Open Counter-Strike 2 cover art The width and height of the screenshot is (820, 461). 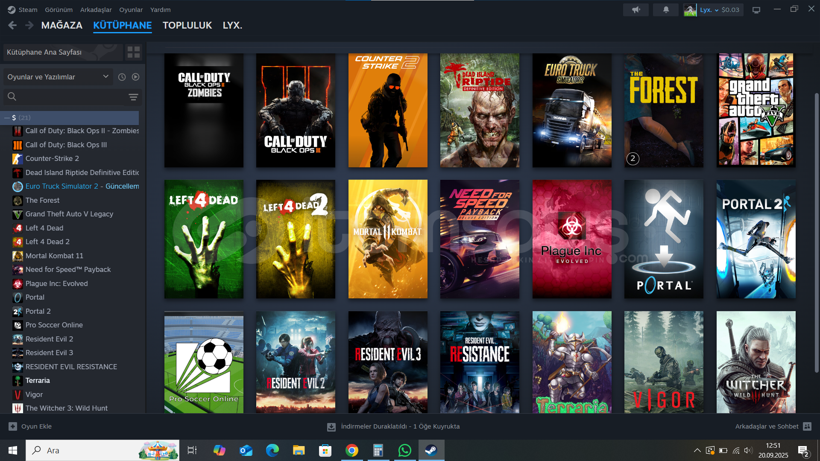(388, 111)
